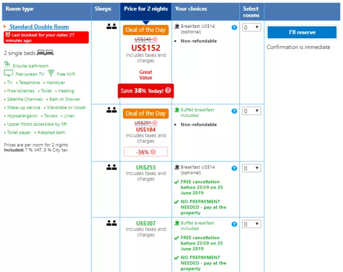Open room quantity dropdown for US$307 offer

252,224
